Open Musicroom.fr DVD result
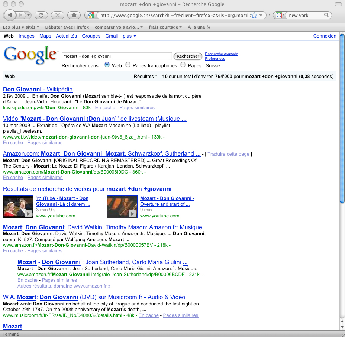 pyautogui.click(x=94, y=297)
